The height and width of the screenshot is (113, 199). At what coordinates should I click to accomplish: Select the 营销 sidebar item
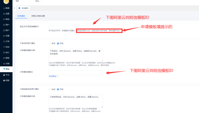click(6, 69)
